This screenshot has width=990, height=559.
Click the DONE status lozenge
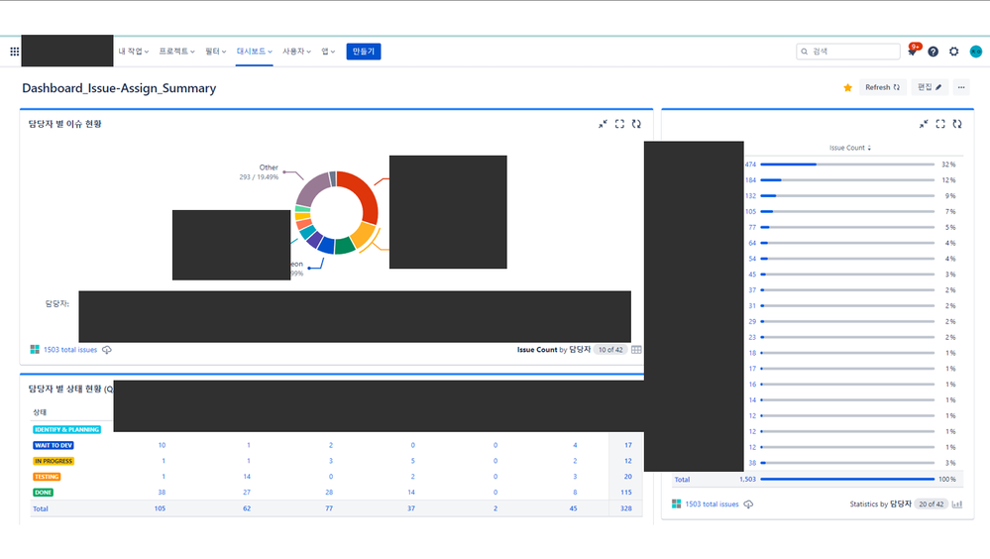click(43, 493)
